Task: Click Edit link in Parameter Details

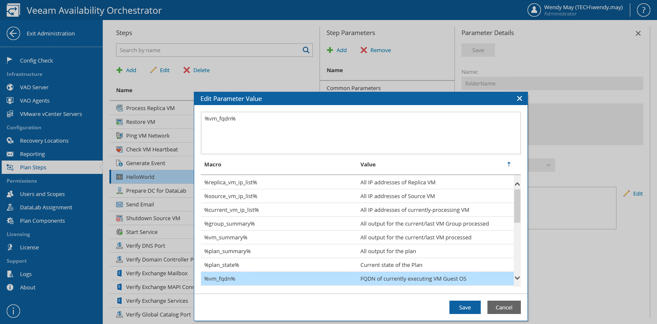Action: (x=633, y=193)
